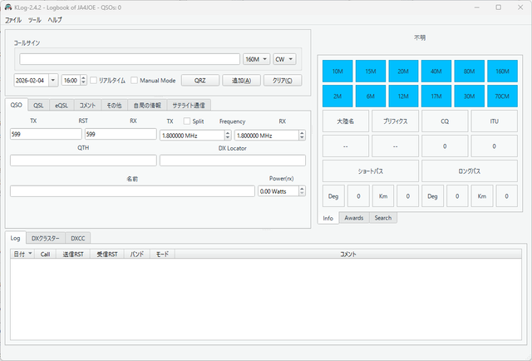This screenshot has height=361, width=532.
Task: Open the ツール menu
Action: click(34, 20)
